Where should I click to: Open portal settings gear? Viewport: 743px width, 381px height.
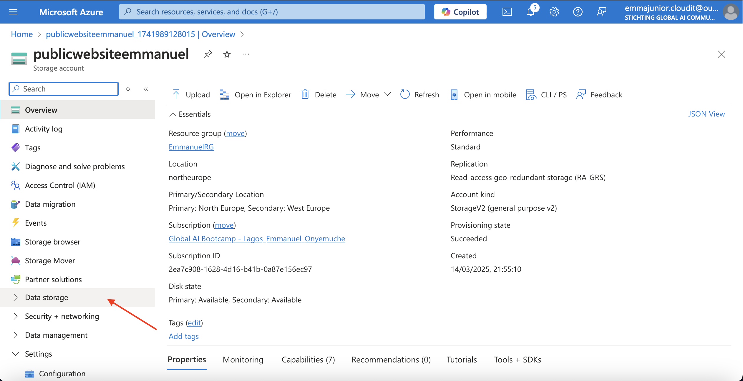click(554, 12)
